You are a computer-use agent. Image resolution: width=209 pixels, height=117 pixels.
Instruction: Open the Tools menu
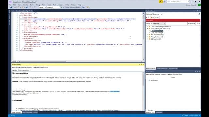(49, 5)
